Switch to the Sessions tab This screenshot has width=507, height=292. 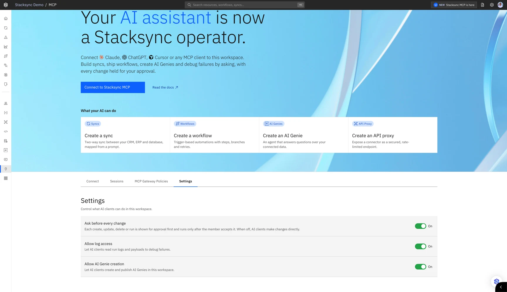(117, 181)
